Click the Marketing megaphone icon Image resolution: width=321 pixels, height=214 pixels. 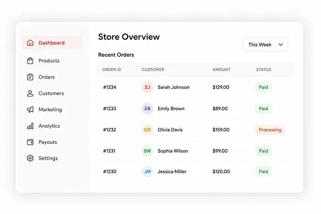pyautogui.click(x=30, y=110)
